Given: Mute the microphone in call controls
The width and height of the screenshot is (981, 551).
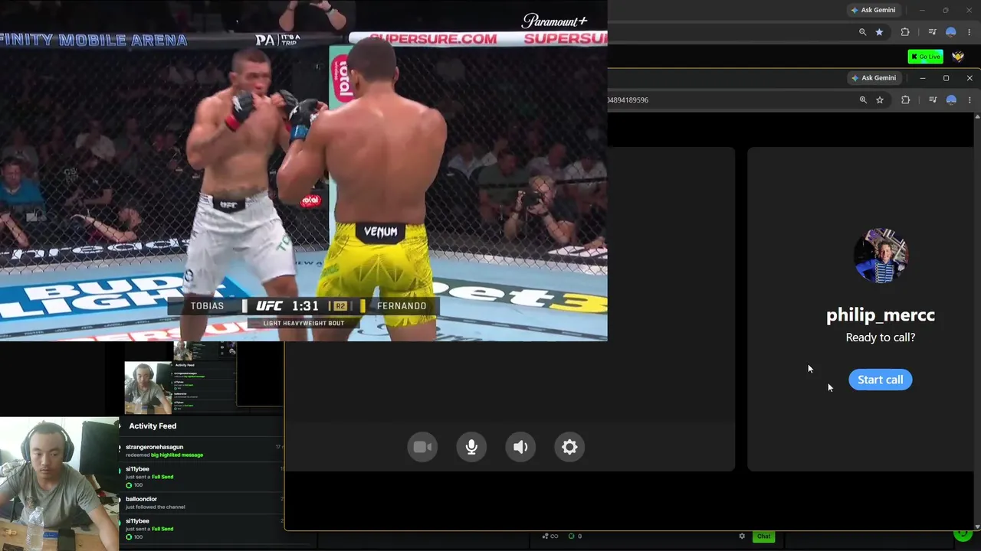Looking at the screenshot, I should pyautogui.click(x=471, y=447).
